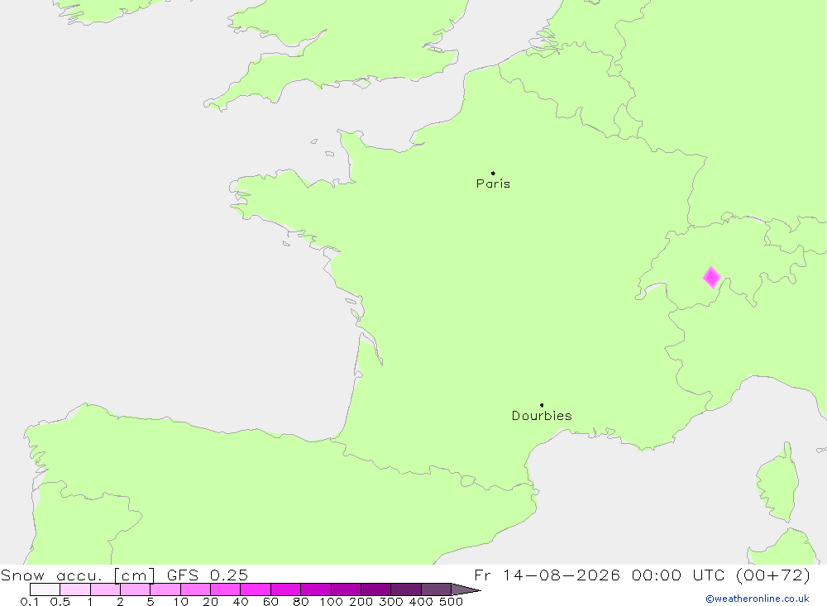This screenshot has width=827, height=606.
Task: Click the legend arrow tip above 500
Action: [466, 589]
